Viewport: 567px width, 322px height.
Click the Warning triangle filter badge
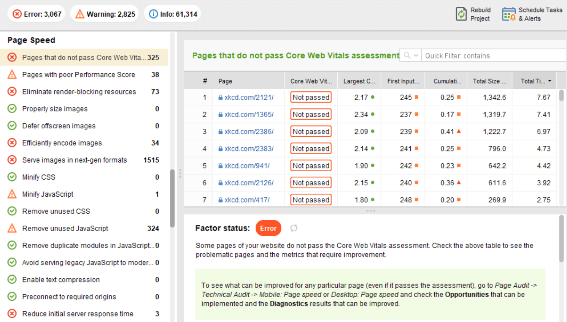click(80, 14)
